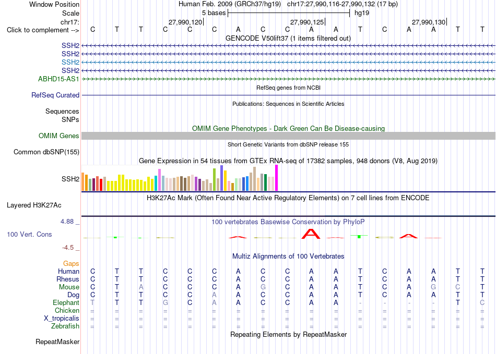Click the RefSeq Curated track label
The width and height of the screenshot is (496, 354).
coord(55,95)
